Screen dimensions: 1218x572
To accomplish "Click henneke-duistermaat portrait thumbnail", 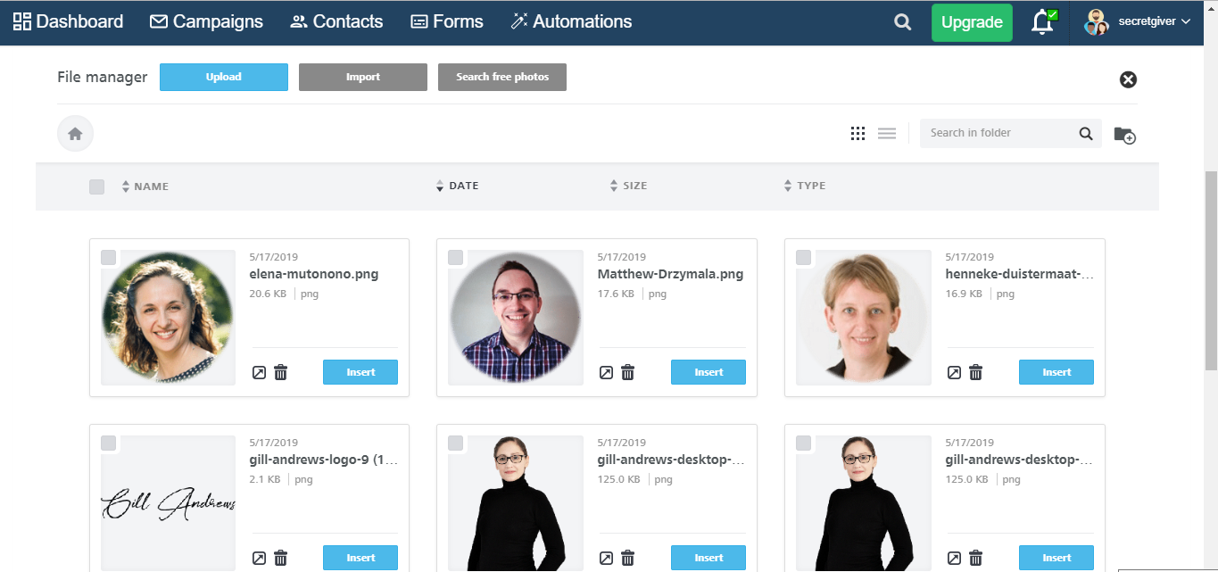I will click(x=864, y=318).
